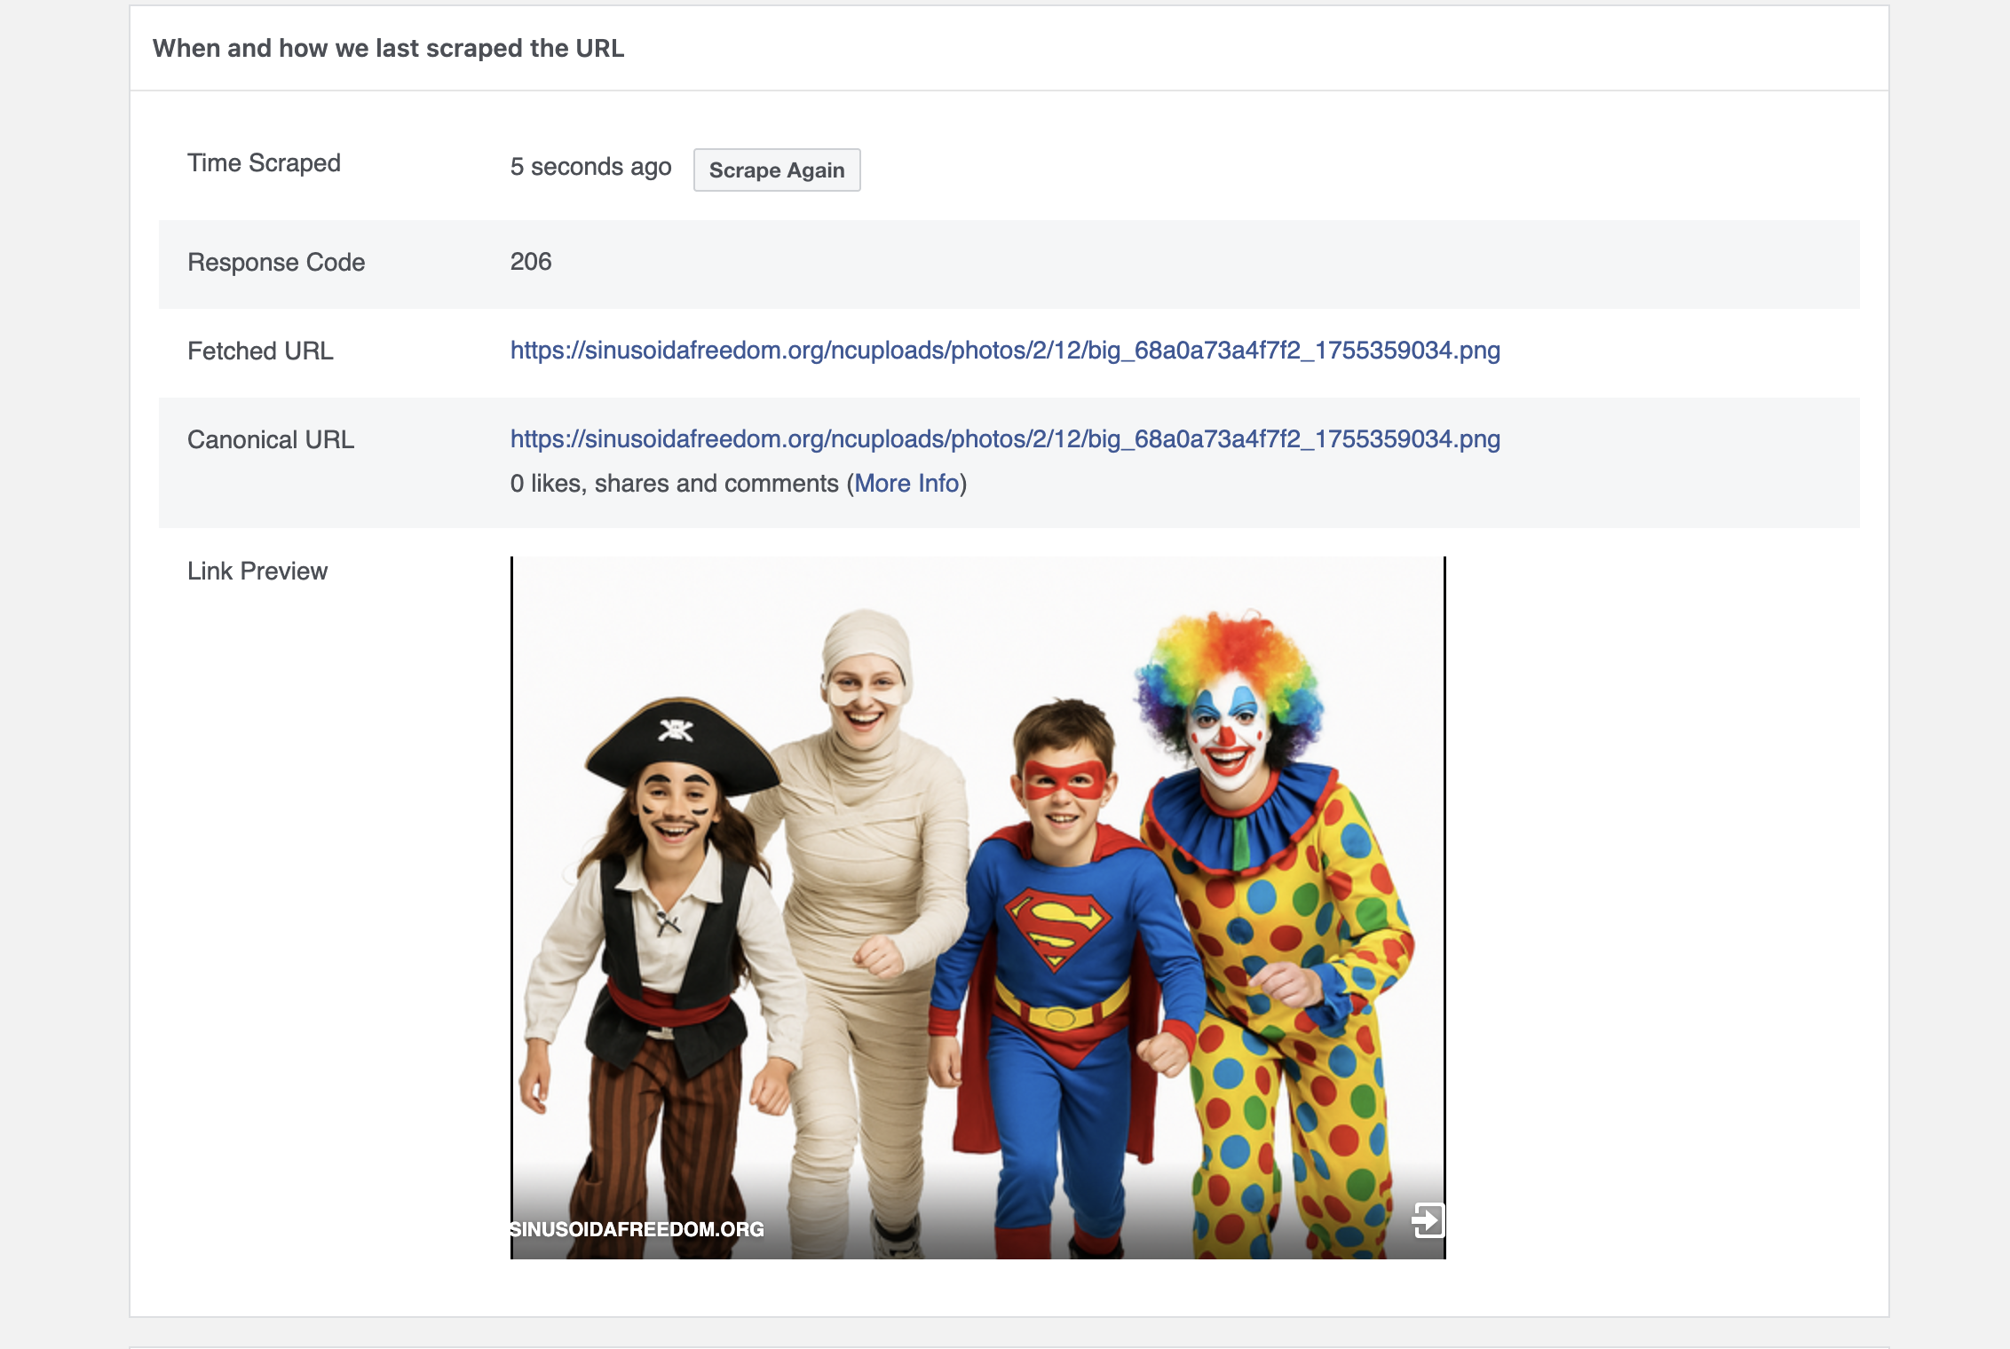
Task: Click the Time Scraped label
Action: point(264,163)
